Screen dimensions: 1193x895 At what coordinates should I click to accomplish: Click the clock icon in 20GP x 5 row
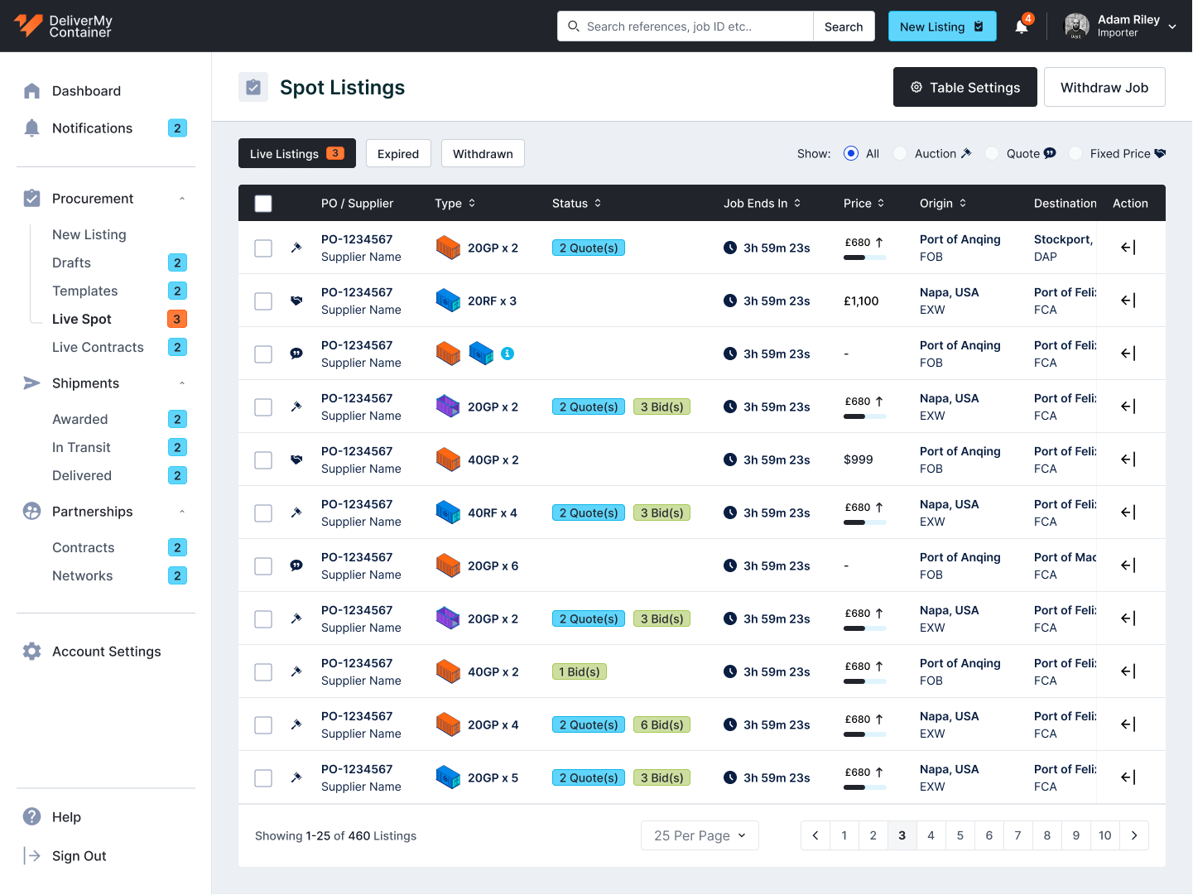(x=730, y=777)
